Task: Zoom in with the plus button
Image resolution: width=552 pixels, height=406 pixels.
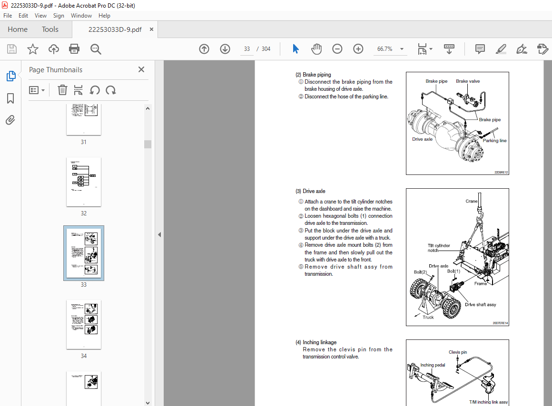Action: (x=358, y=49)
